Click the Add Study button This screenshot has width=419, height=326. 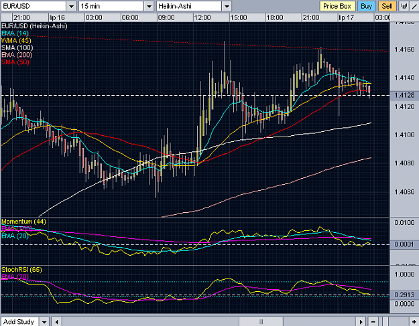tap(19, 322)
